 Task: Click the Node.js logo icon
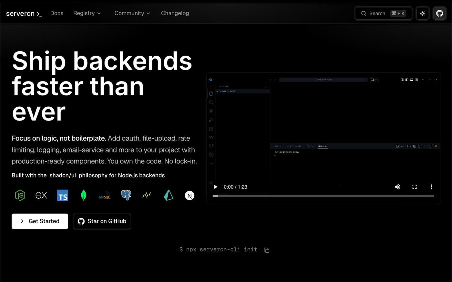pyautogui.click(x=20, y=195)
